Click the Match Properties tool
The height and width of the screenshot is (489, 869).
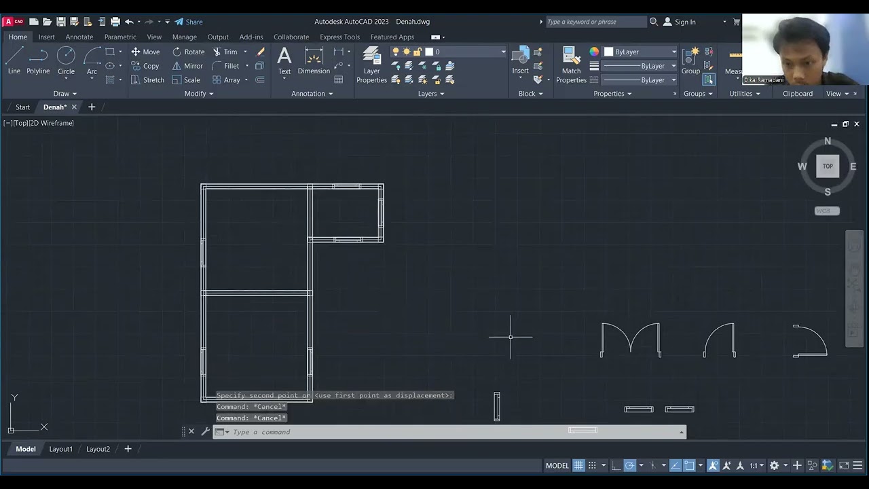click(x=571, y=65)
